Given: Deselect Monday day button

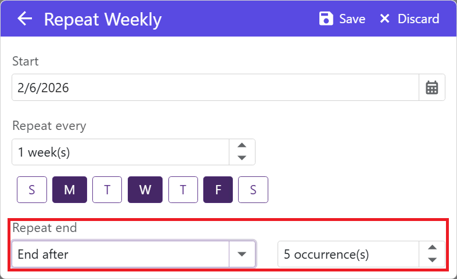Looking at the screenshot, I should click(x=70, y=190).
